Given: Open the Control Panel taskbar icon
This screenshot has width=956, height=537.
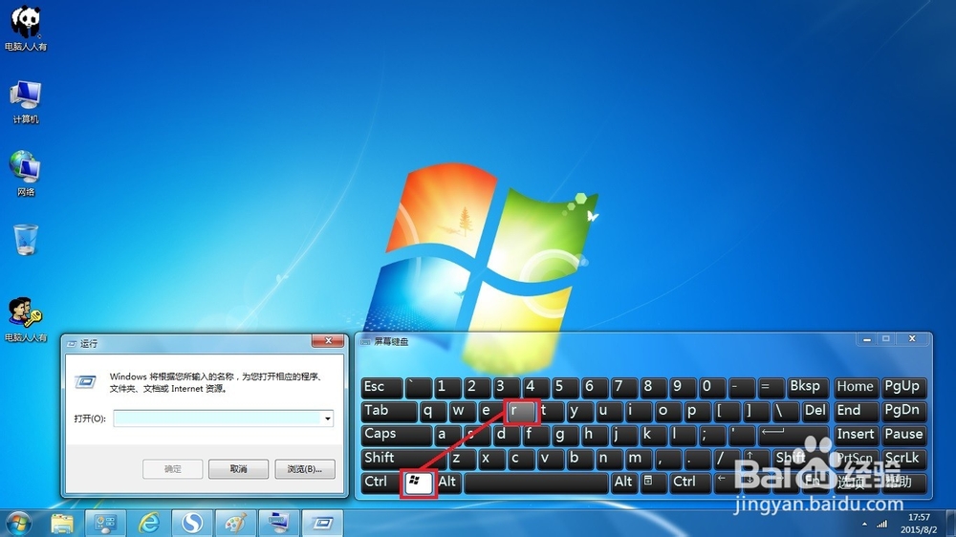Looking at the screenshot, I should click(x=105, y=524).
